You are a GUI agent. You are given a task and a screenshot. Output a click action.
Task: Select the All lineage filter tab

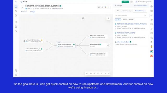[x=118, y=11]
